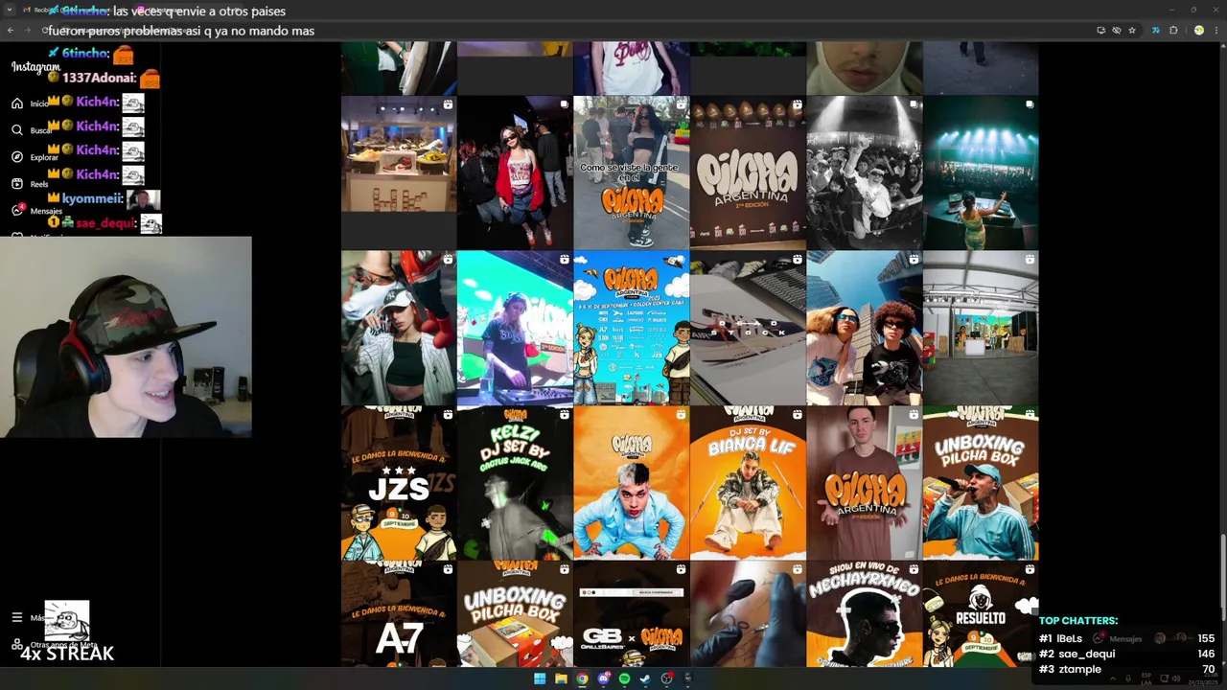Expand the tab search chevron at top-left
Viewport: 1227px width, 690px height.
[x=9, y=10]
